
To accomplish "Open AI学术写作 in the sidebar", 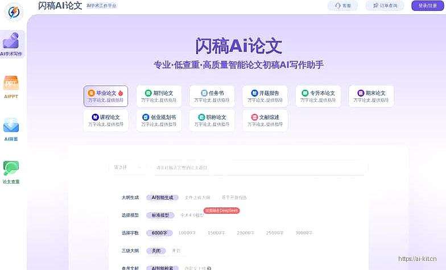I will click(12, 44).
